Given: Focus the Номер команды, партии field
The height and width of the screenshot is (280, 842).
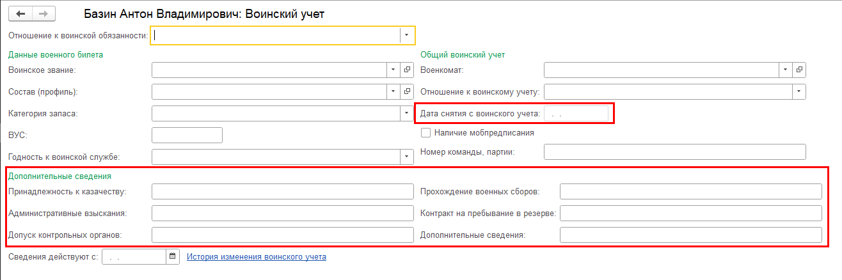Looking at the screenshot, I should (x=674, y=152).
